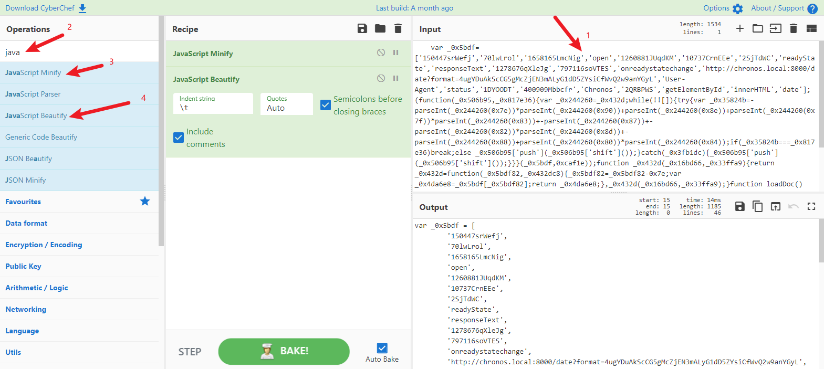
Task: Click the Favourites star icon
Action: tap(145, 201)
